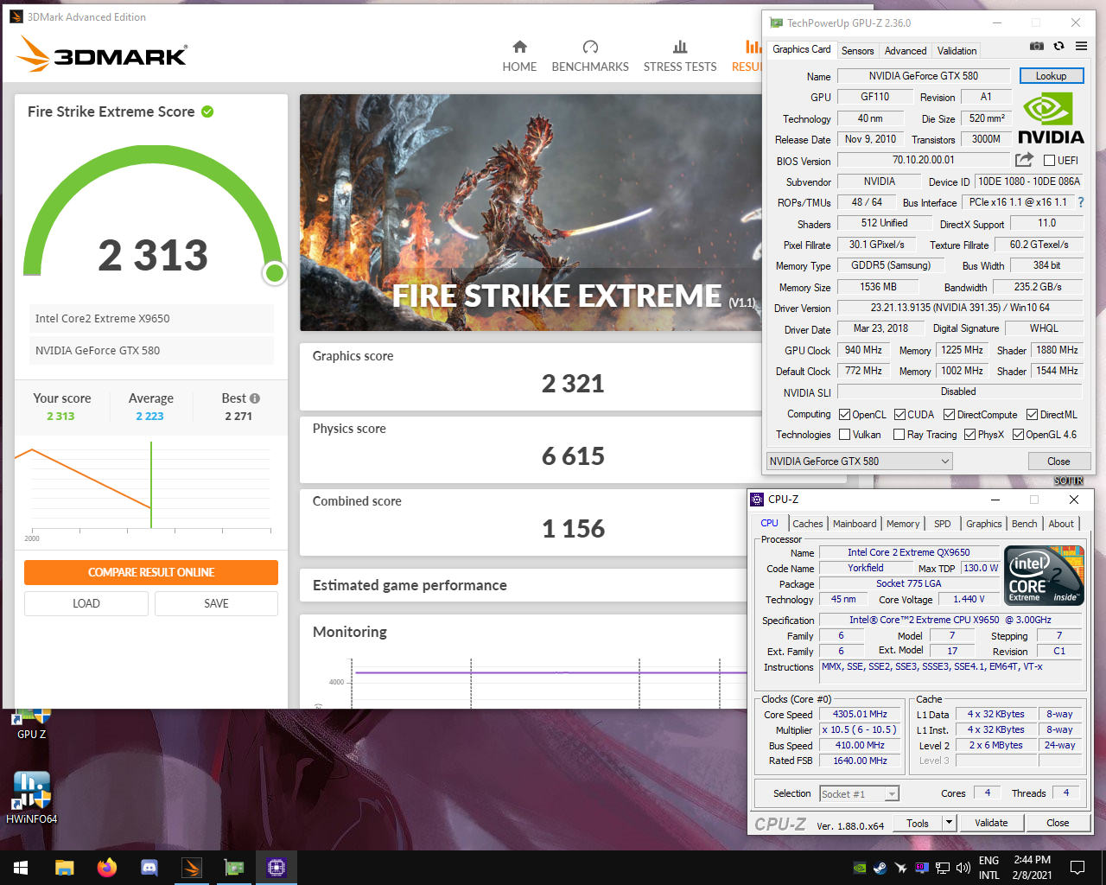Click the volume speaker tray icon

click(x=963, y=868)
